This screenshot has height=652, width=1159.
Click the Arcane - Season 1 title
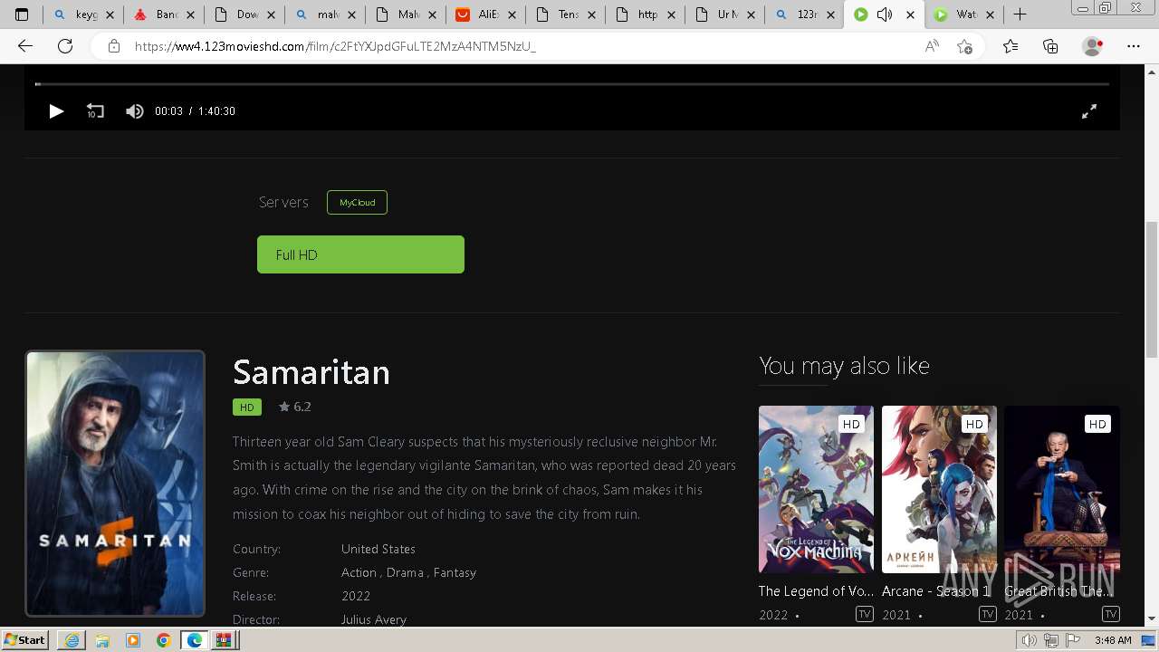(936, 590)
